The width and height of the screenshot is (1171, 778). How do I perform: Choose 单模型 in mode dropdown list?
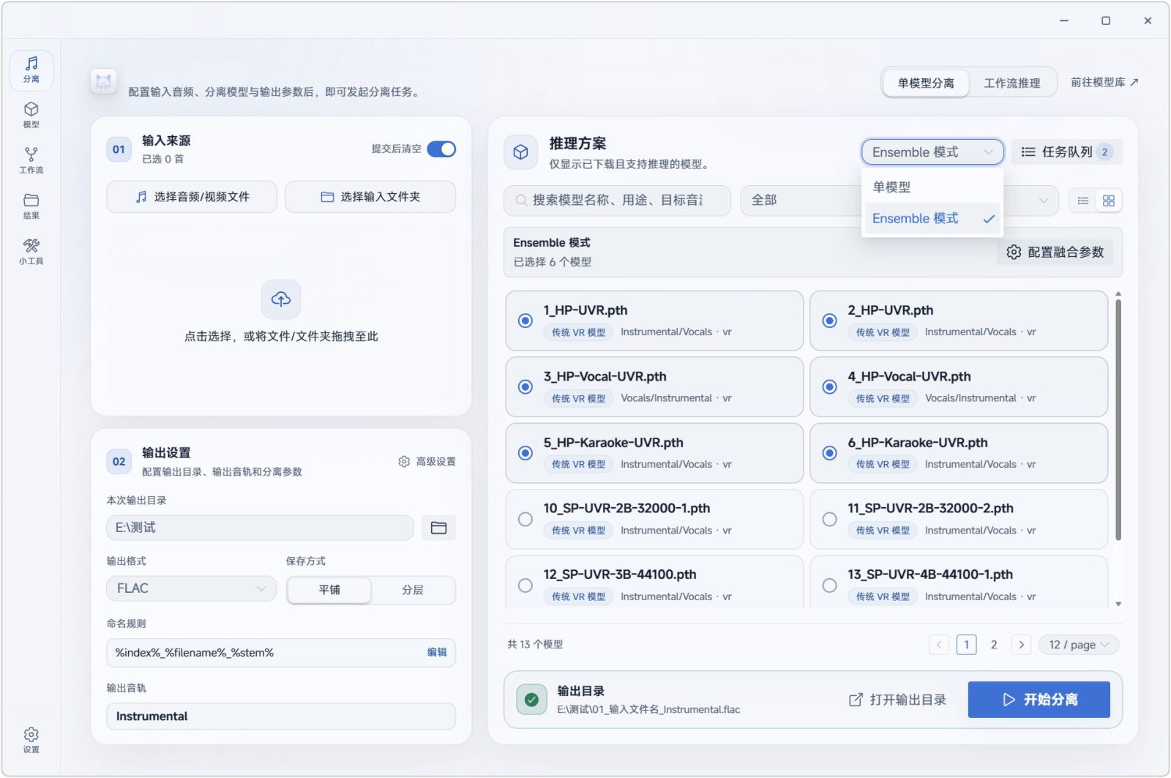coord(932,187)
